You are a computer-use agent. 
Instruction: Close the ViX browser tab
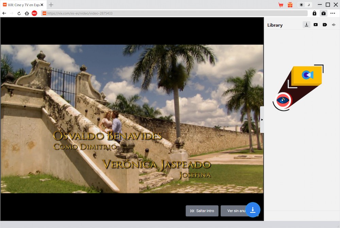coord(42,5)
